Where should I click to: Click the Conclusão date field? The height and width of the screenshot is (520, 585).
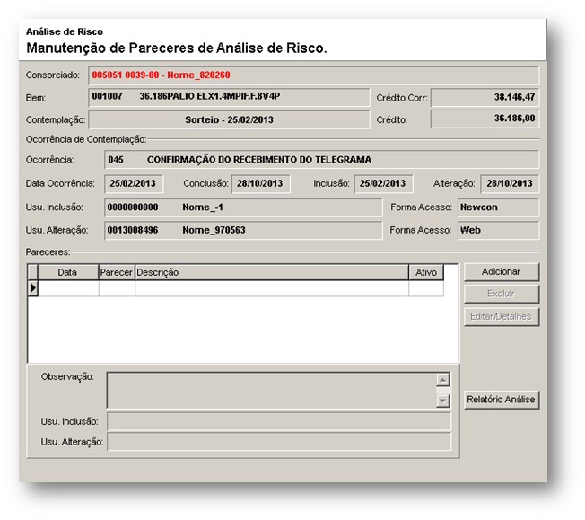click(261, 184)
